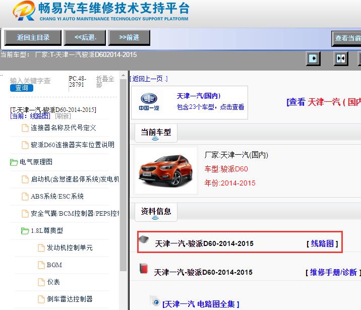Click the 线路图 entry title 天津一汽-骏派D60-2014-2015
The width and height of the screenshot is (361, 310).
coord(204,243)
